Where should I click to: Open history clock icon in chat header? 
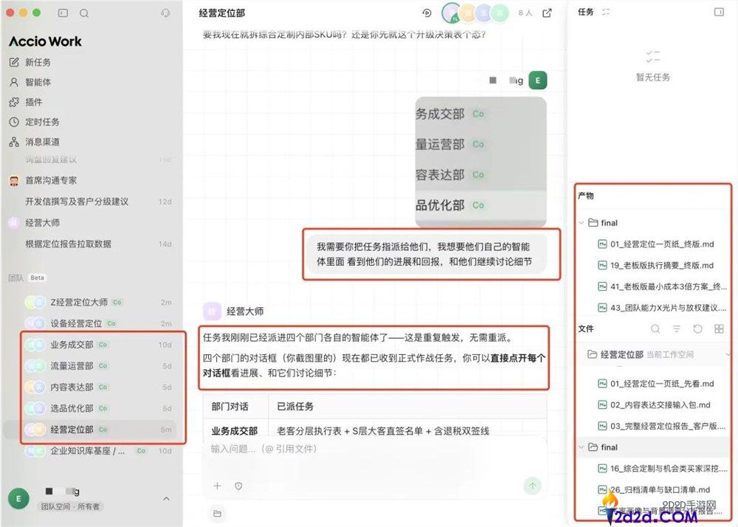click(427, 13)
